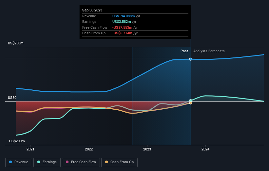269x171 pixels.
Task: Click the Past label on chart
Action: tap(184, 51)
